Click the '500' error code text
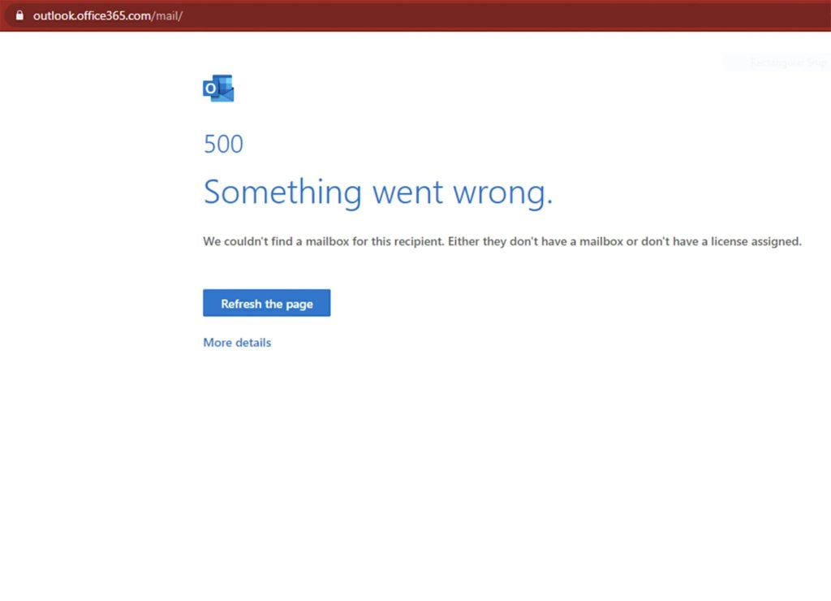Screen dimensions: 831x601 point(223,144)
